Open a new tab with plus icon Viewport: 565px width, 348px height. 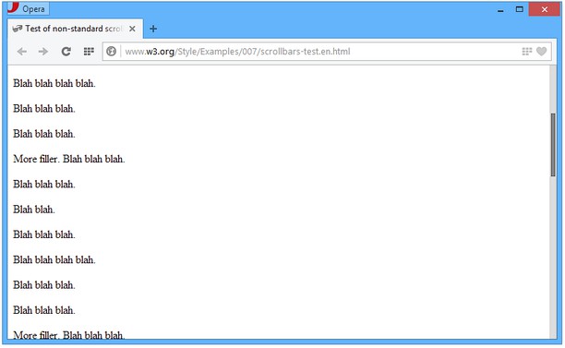[x=153, y=29]
